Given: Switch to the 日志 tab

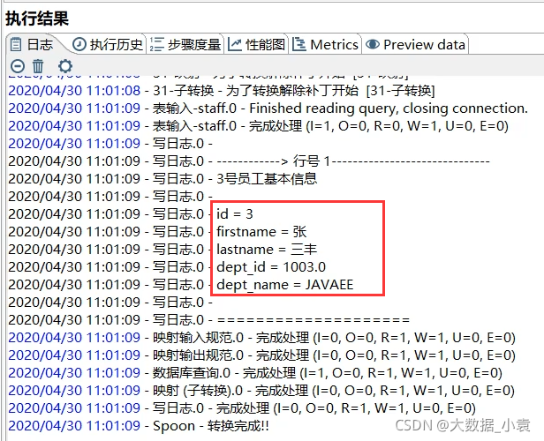Looking at the screenshot, I should (x=33, y=45).
